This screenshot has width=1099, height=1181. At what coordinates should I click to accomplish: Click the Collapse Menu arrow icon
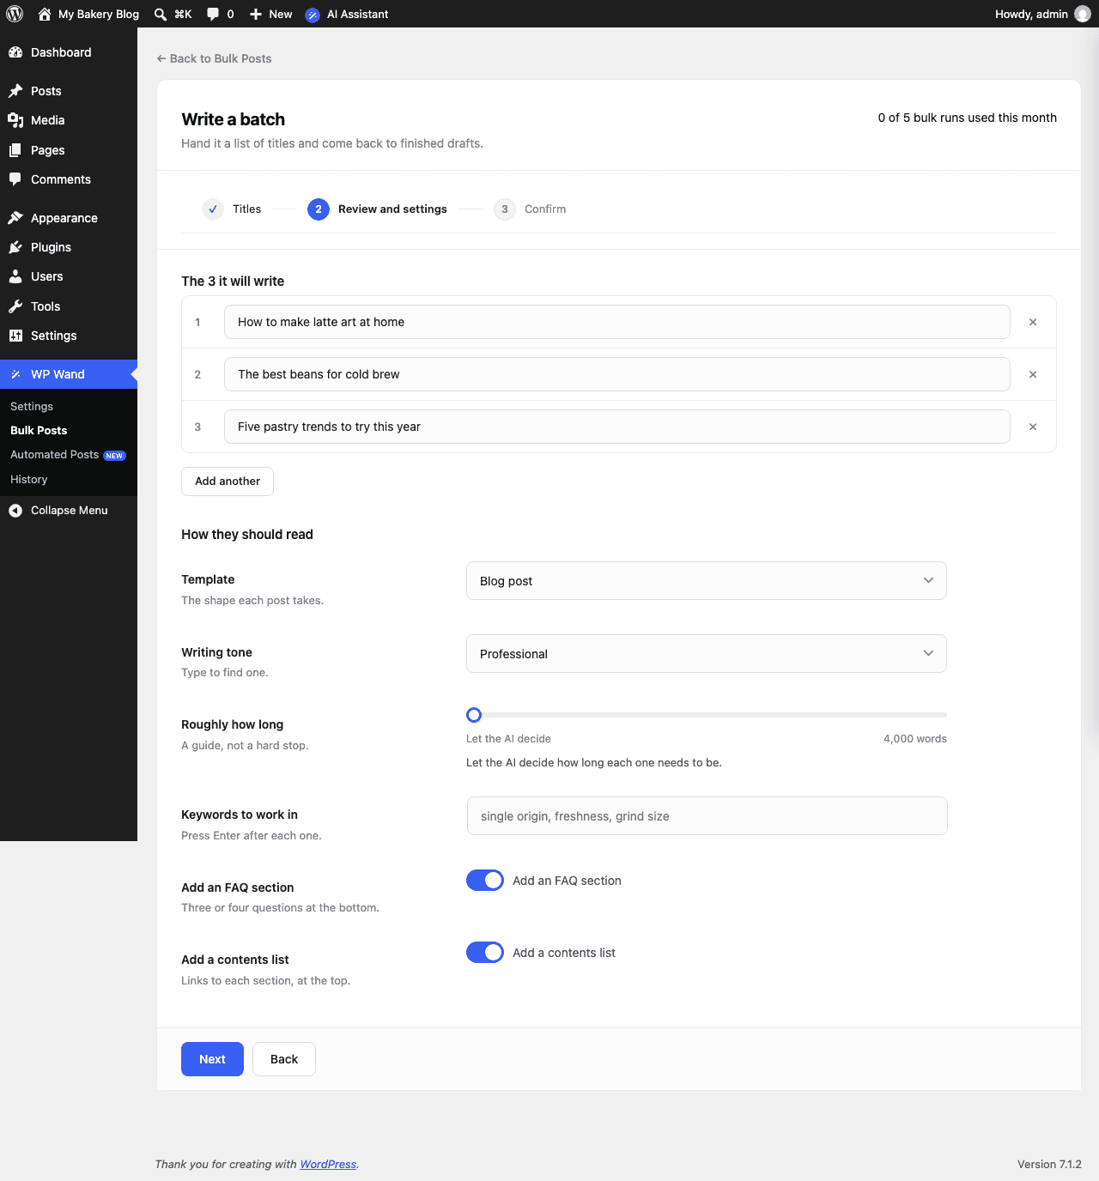(15, 511)
